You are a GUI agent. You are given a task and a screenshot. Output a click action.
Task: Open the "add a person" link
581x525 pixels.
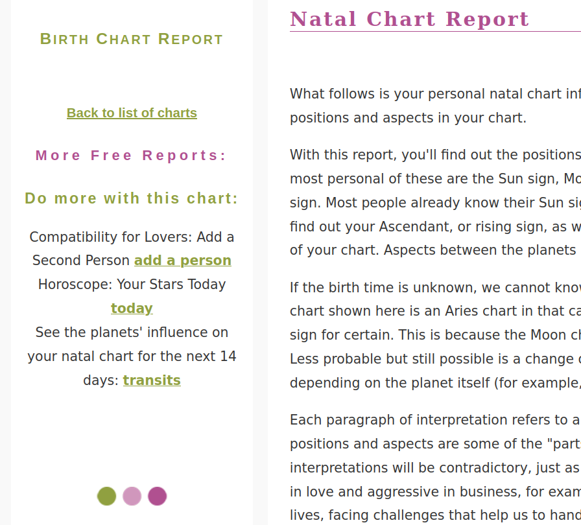(x=183, y=261)
